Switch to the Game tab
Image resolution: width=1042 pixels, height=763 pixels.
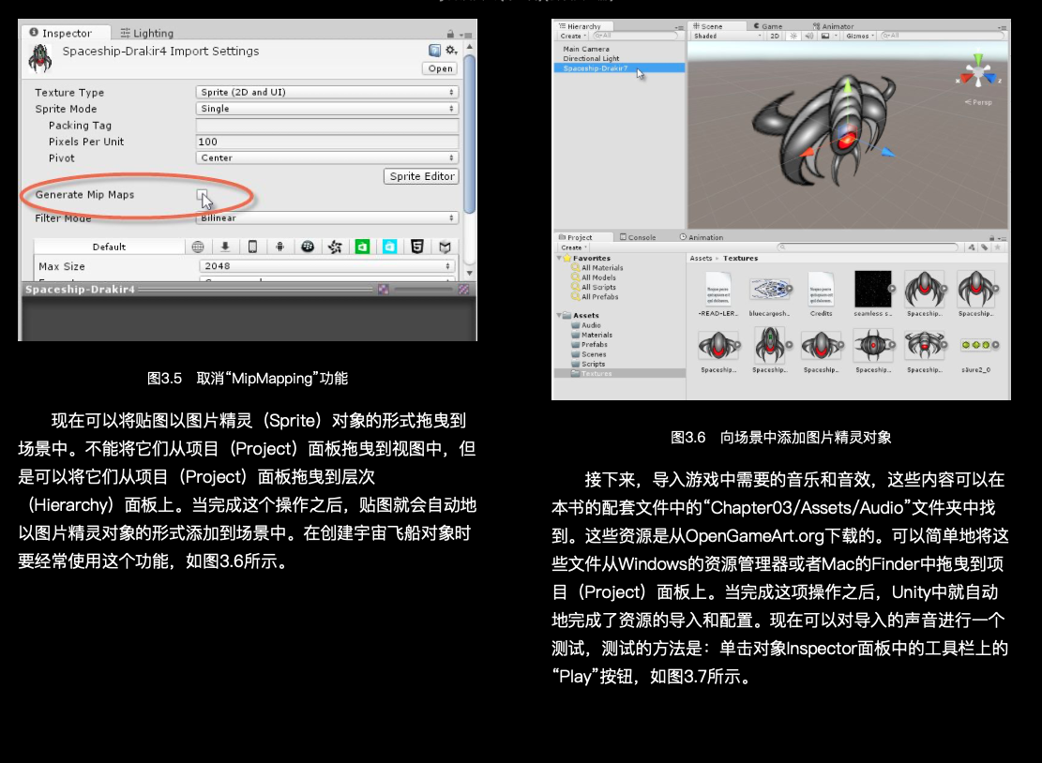tap(767, 26)
